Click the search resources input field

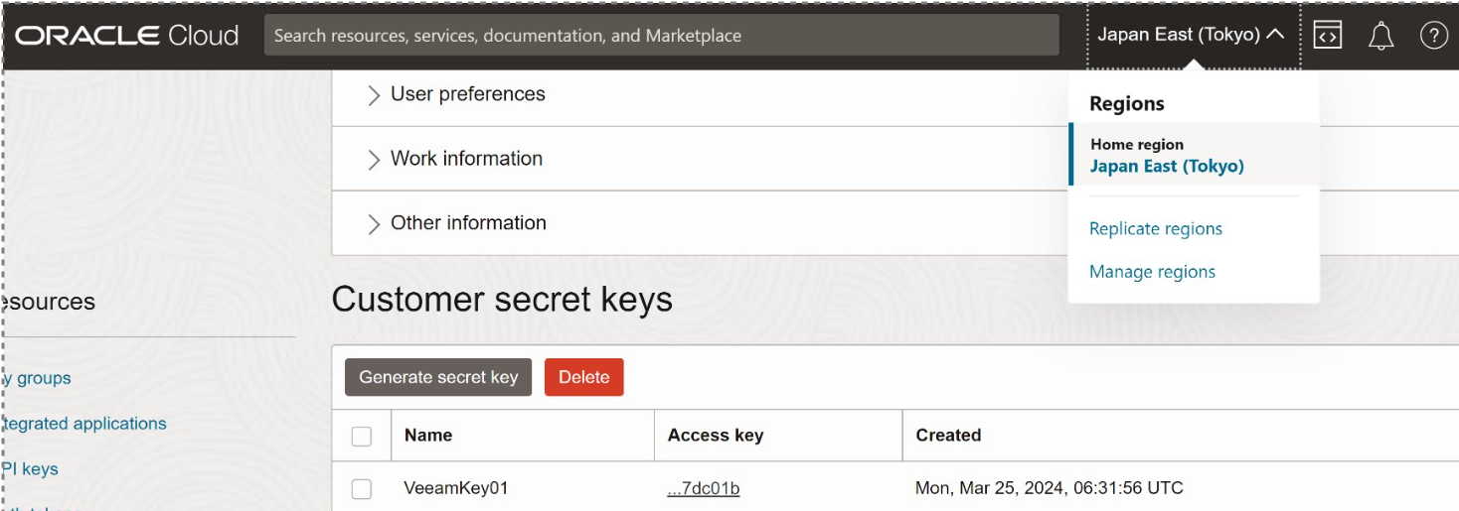661,36
